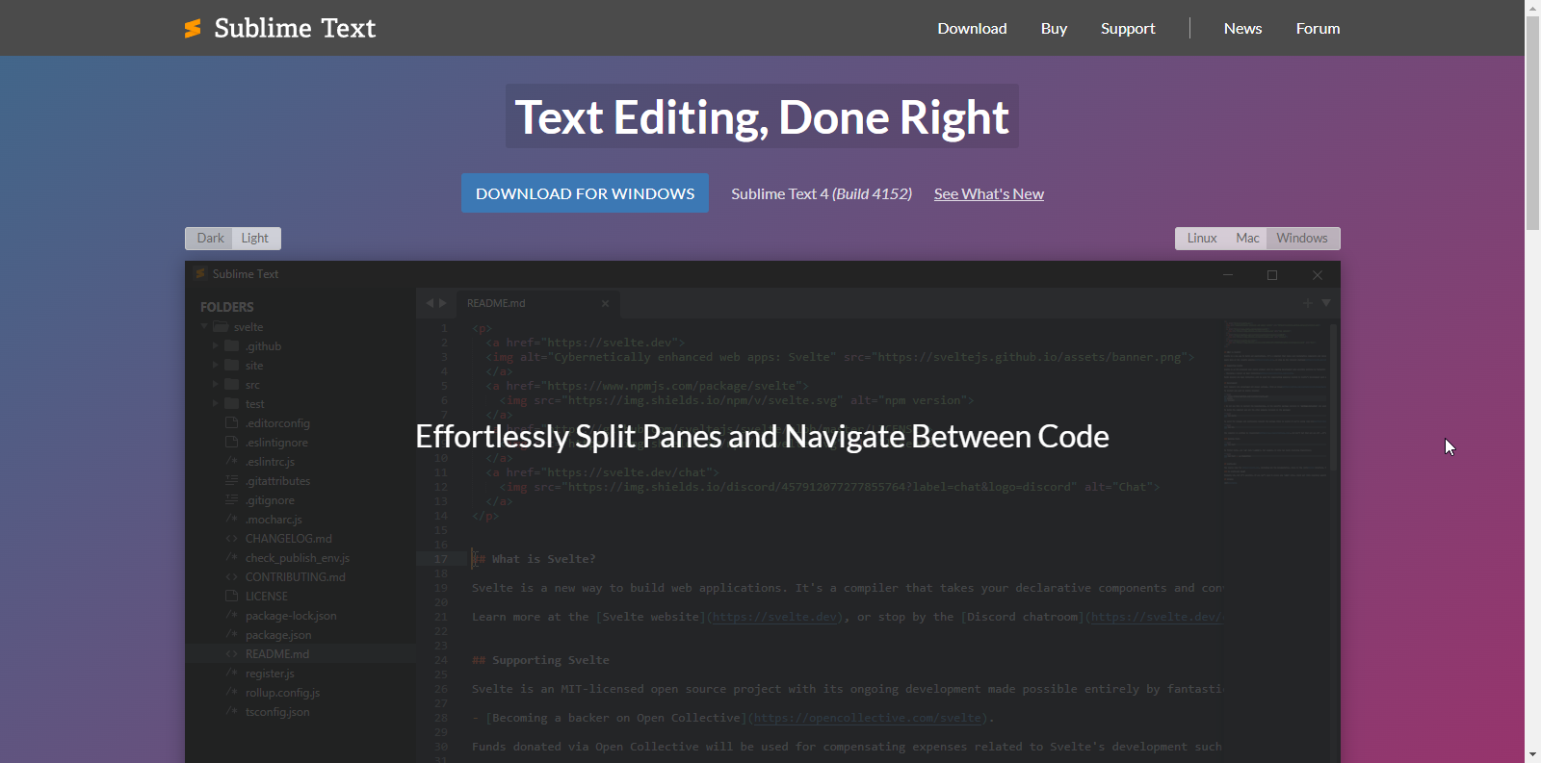Open the Buy page
This screenshot has height=763, width=1541.
click(x=1054, y=29)
